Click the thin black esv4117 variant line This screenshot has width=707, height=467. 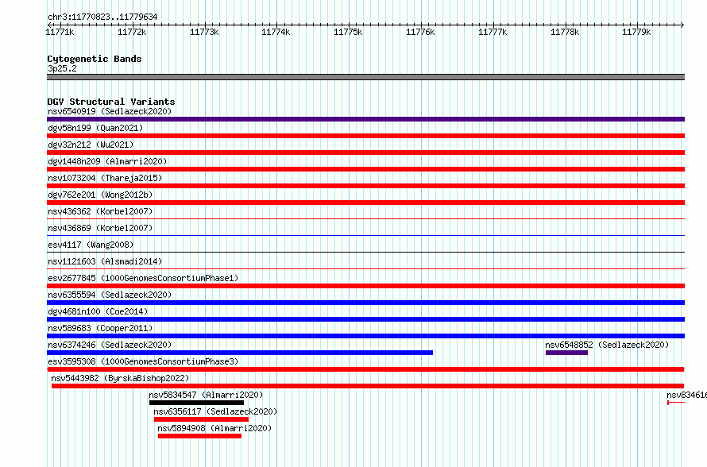(365, 252)
